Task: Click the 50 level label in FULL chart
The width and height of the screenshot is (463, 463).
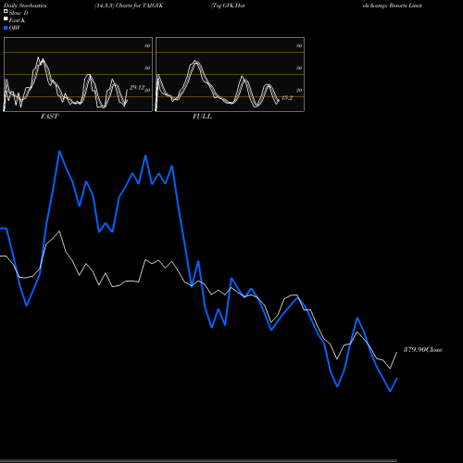Action: pyautogui.click(x=299, y=68)
